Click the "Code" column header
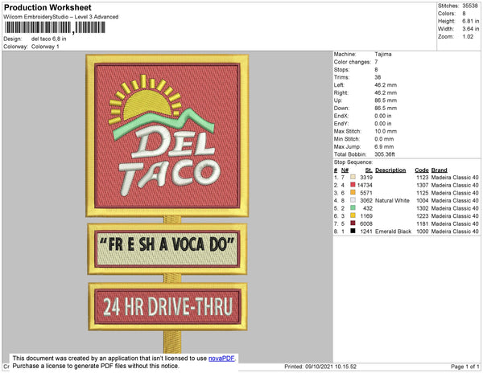The width and height of the screenshot is (483, 373). point(422,170)
